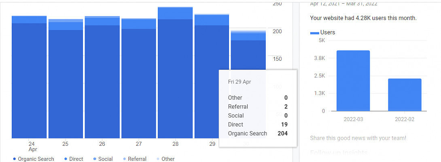This screenshot has width=441, height=162.
Task: Click the 2022-02 Users bar
Action: click(405, 95)
